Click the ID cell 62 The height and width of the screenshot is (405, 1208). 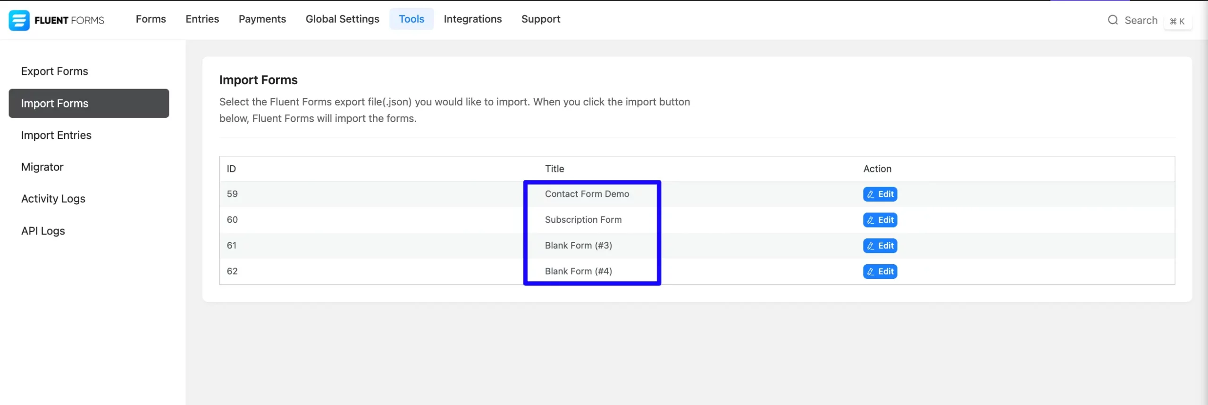(x=232, y=272)
